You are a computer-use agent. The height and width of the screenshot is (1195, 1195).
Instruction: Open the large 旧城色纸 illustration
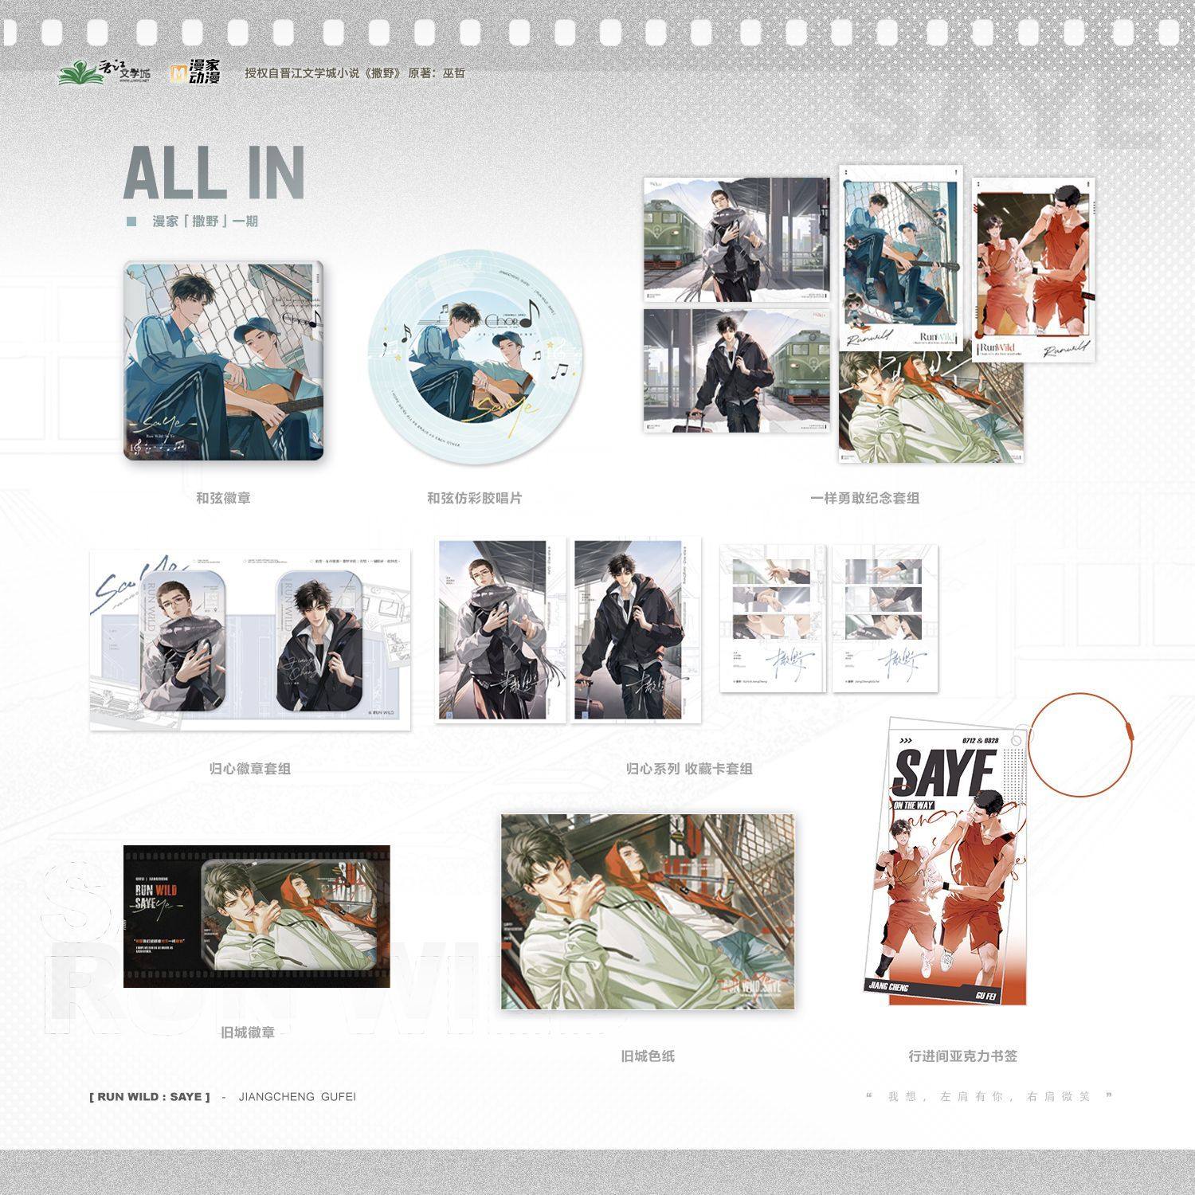(648, 911)
